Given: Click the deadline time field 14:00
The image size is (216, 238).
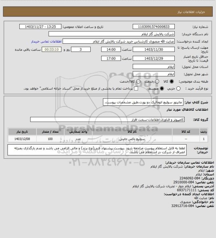Looking at the screenshot, I should click(x=111, y=50).
